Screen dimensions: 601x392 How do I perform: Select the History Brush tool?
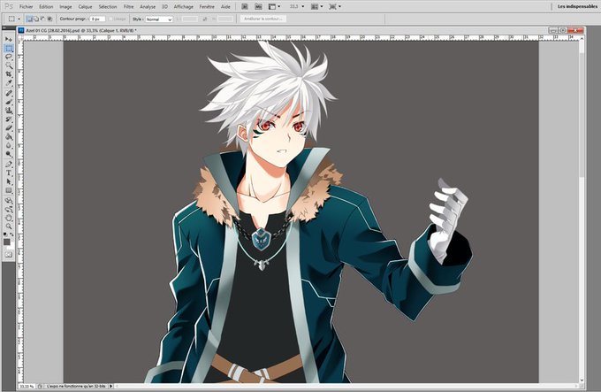click(9, 119)
